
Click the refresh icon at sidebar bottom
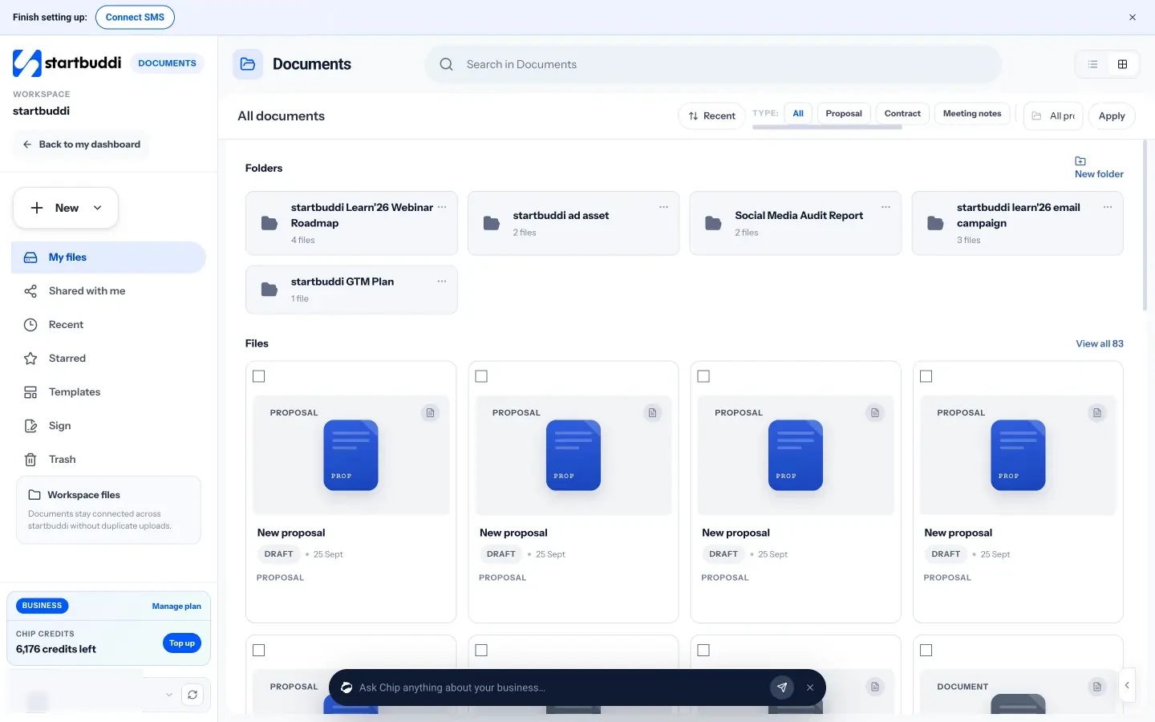coord(192,695)
